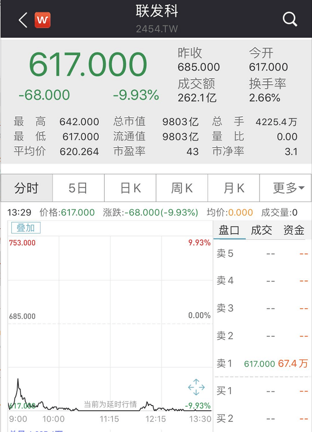Screen dimensions: 312x432
Task: Tap the 753.000 upper chart label
Action: [22, 243]
